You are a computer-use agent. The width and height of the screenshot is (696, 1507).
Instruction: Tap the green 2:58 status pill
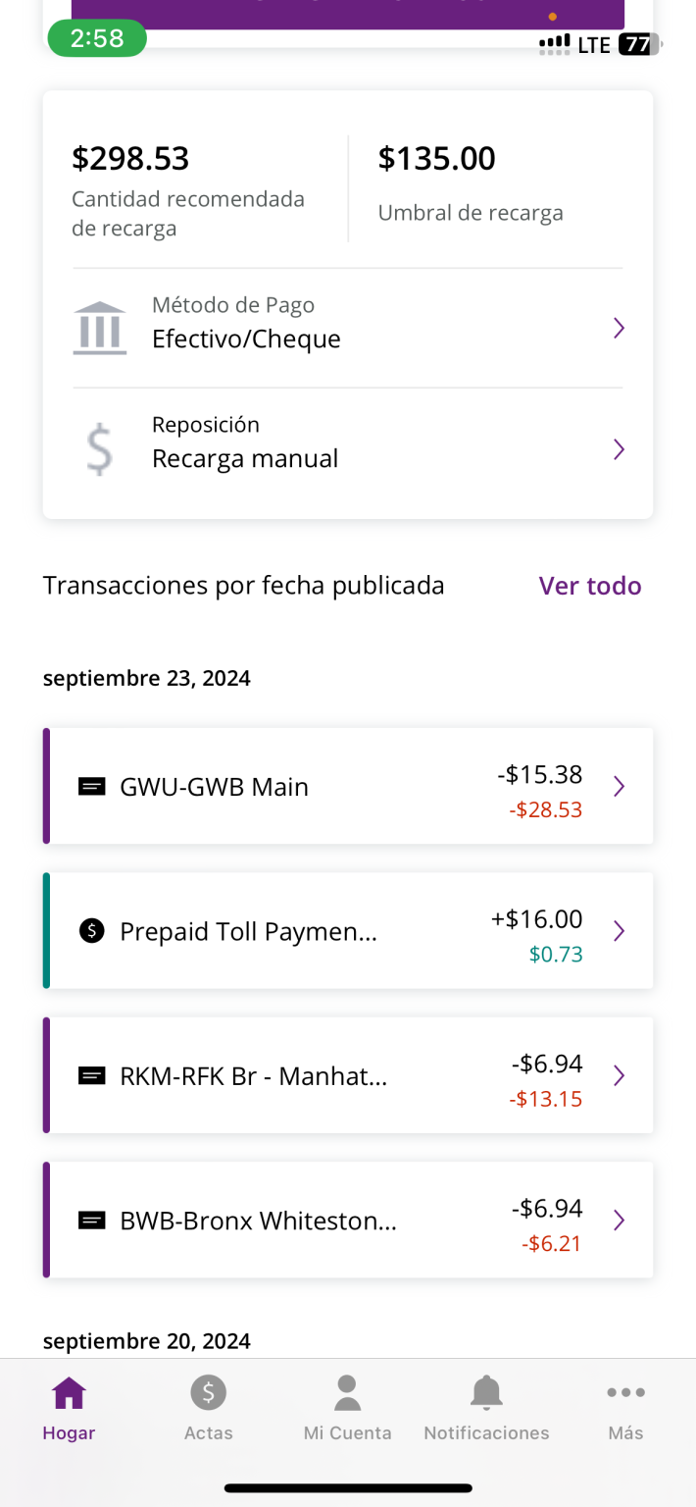coord(97,38)
